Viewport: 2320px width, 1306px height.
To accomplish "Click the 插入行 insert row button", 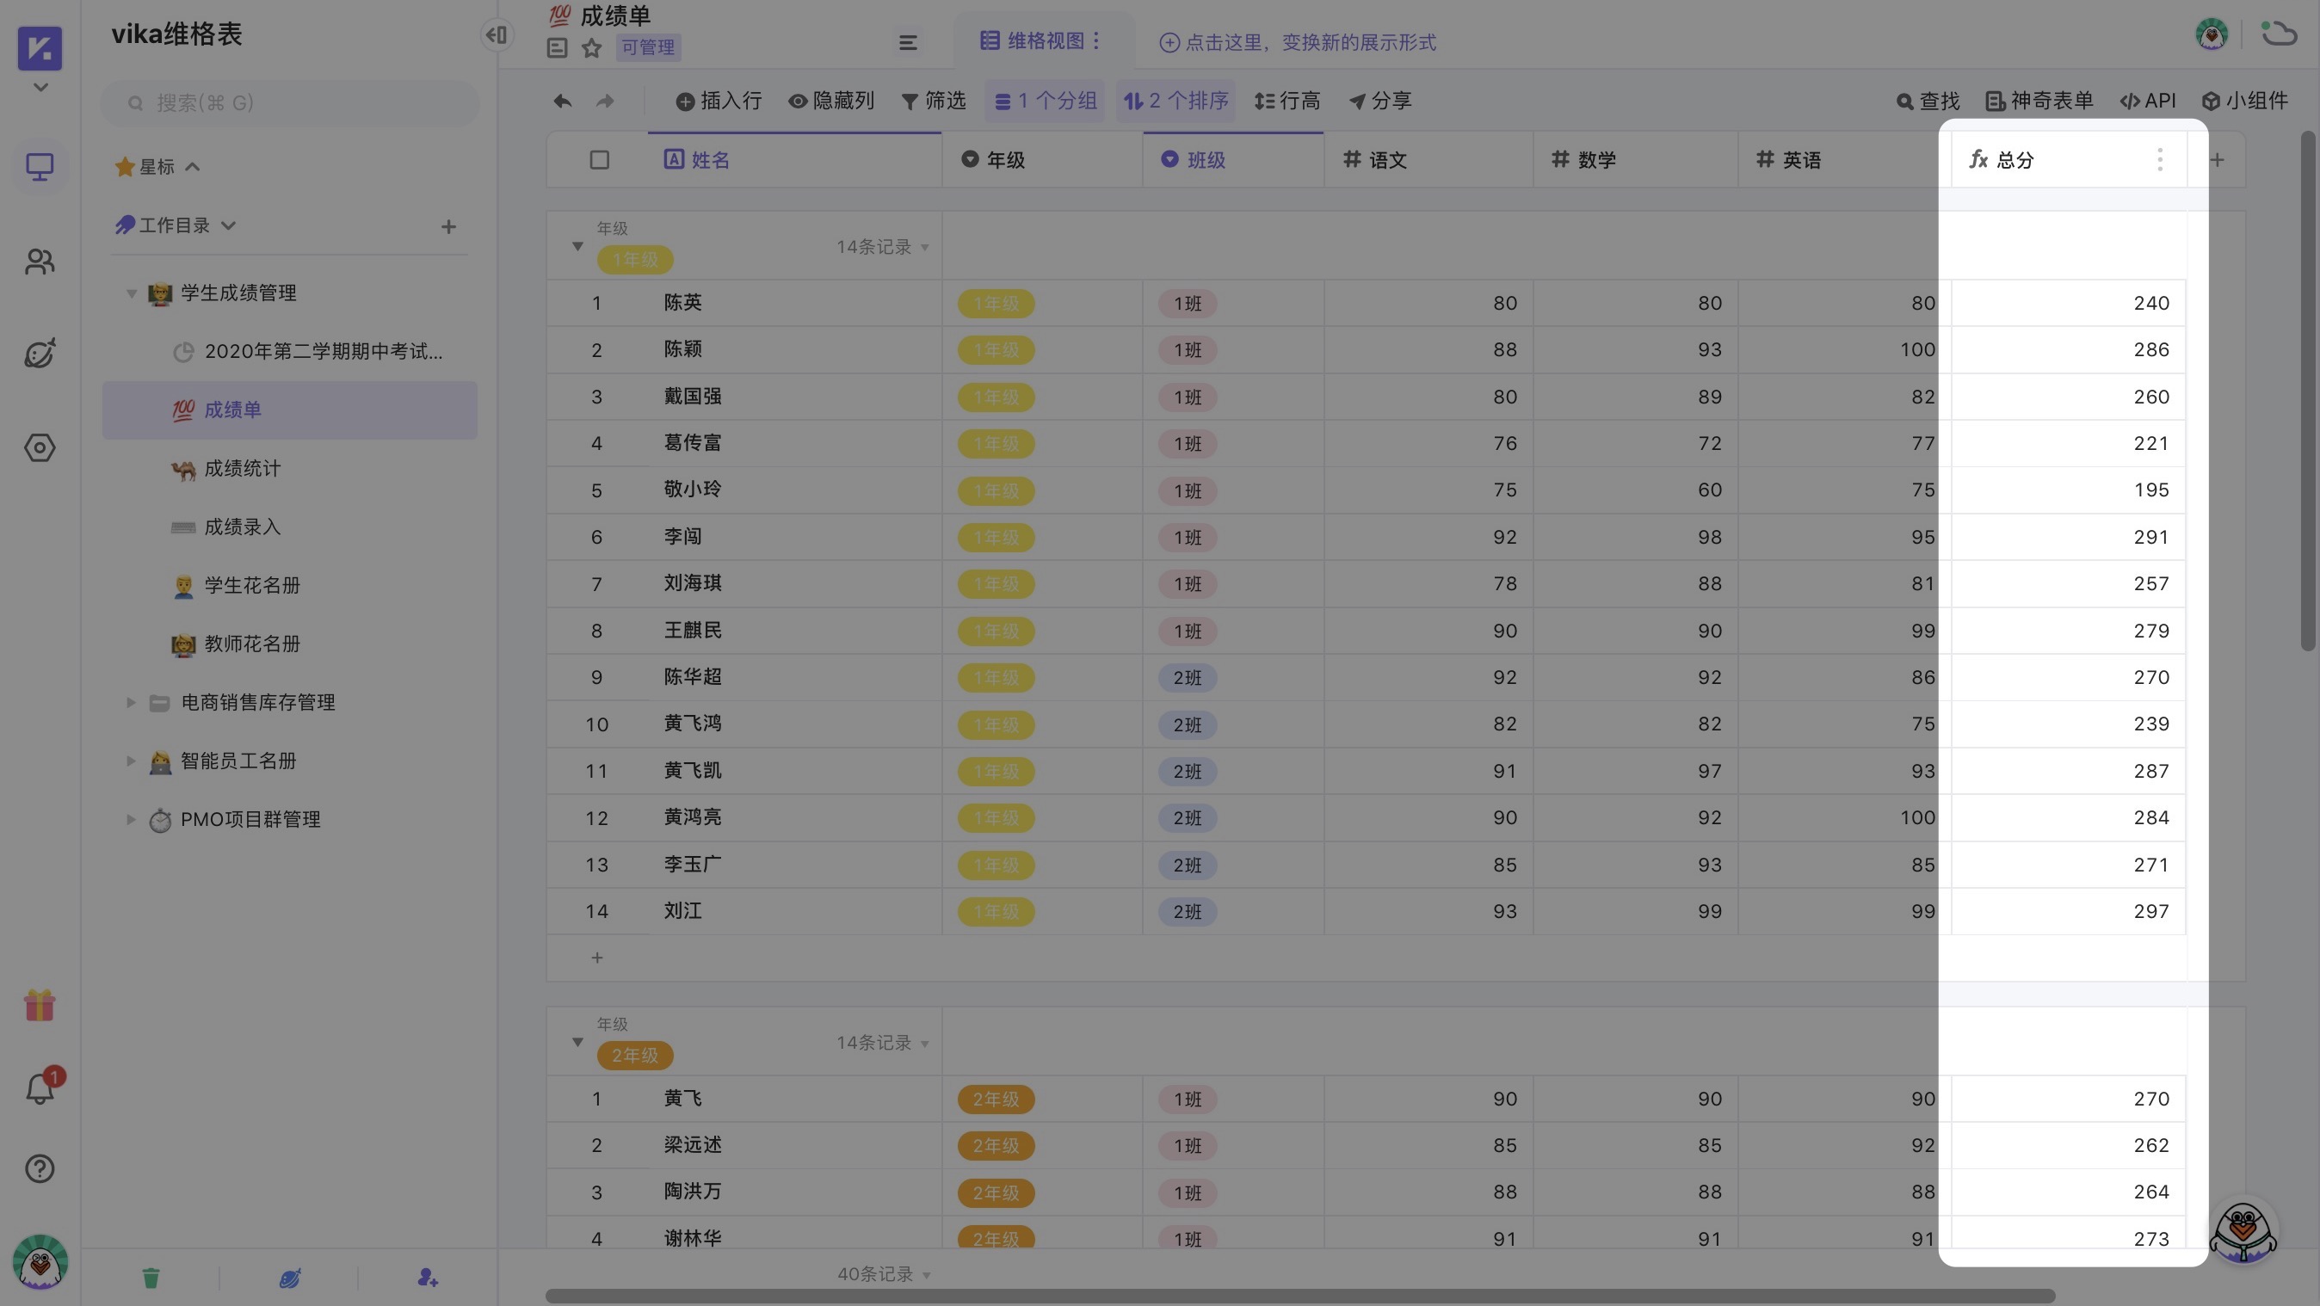I will coord(718,101).
